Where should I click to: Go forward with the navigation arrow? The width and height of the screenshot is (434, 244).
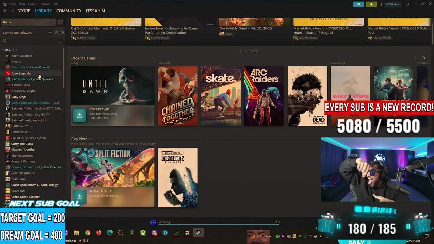pyautogui.click(x=13, y=11)
